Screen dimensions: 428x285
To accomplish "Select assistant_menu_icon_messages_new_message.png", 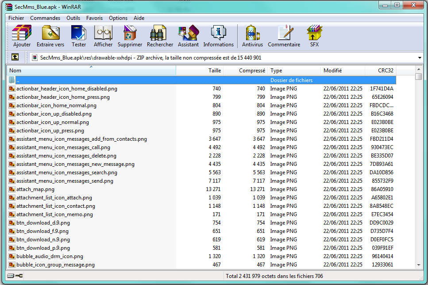I will click(75, 164).
